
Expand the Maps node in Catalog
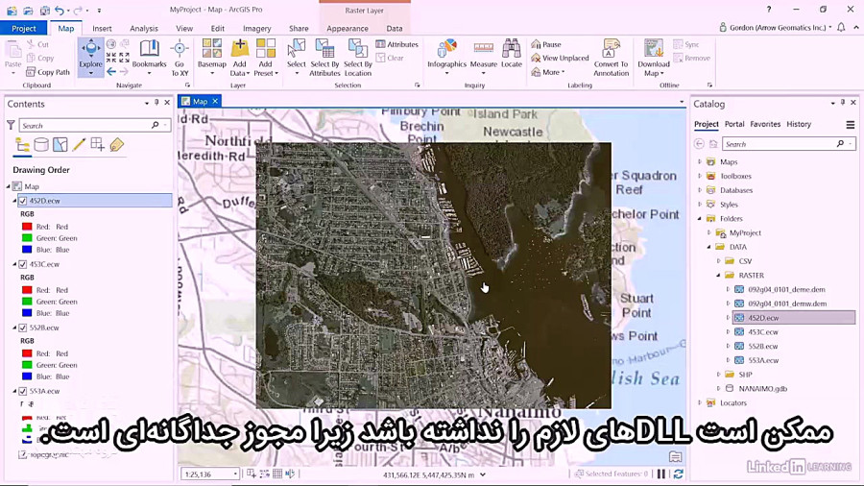click(700, 161)
